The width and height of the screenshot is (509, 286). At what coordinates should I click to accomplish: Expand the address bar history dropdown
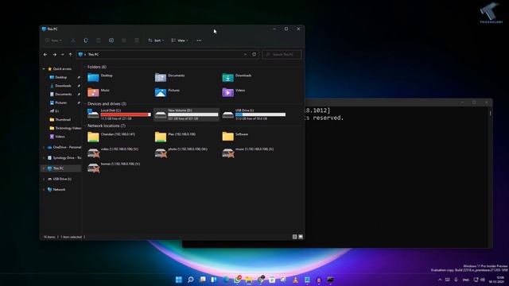coord(245,55)
